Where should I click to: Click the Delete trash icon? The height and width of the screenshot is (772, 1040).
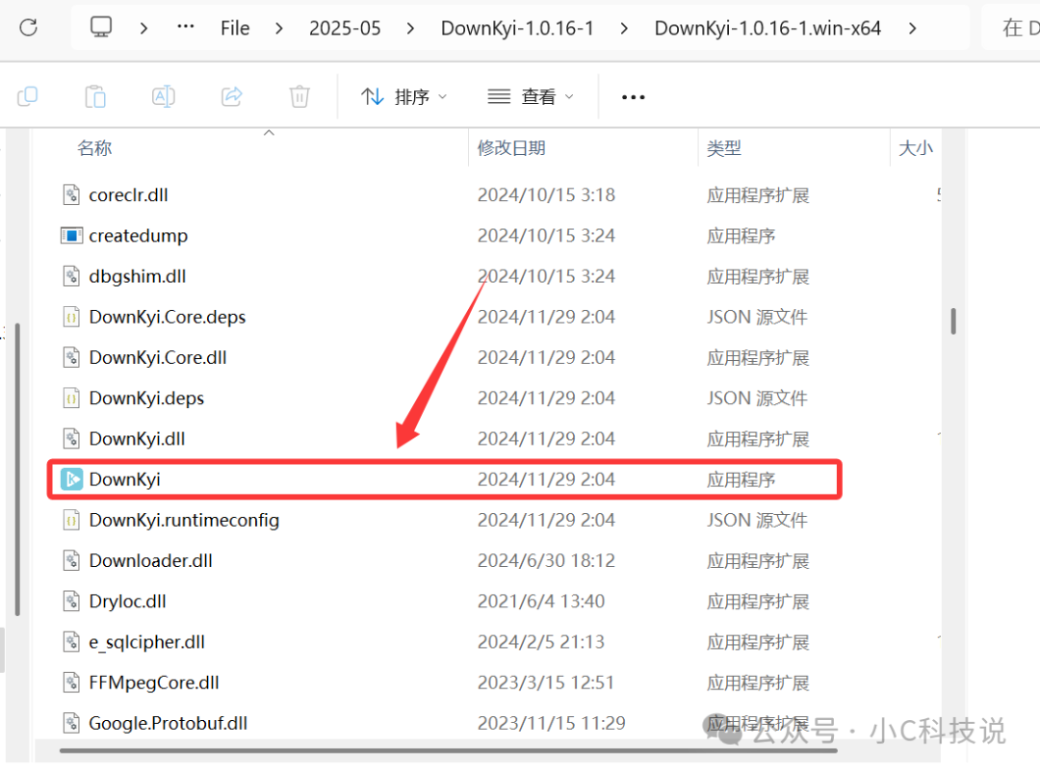point(299,97)
